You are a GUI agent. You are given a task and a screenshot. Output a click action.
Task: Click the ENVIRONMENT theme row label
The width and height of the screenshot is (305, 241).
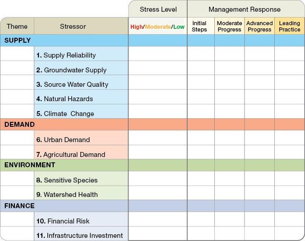pos(30,165)
